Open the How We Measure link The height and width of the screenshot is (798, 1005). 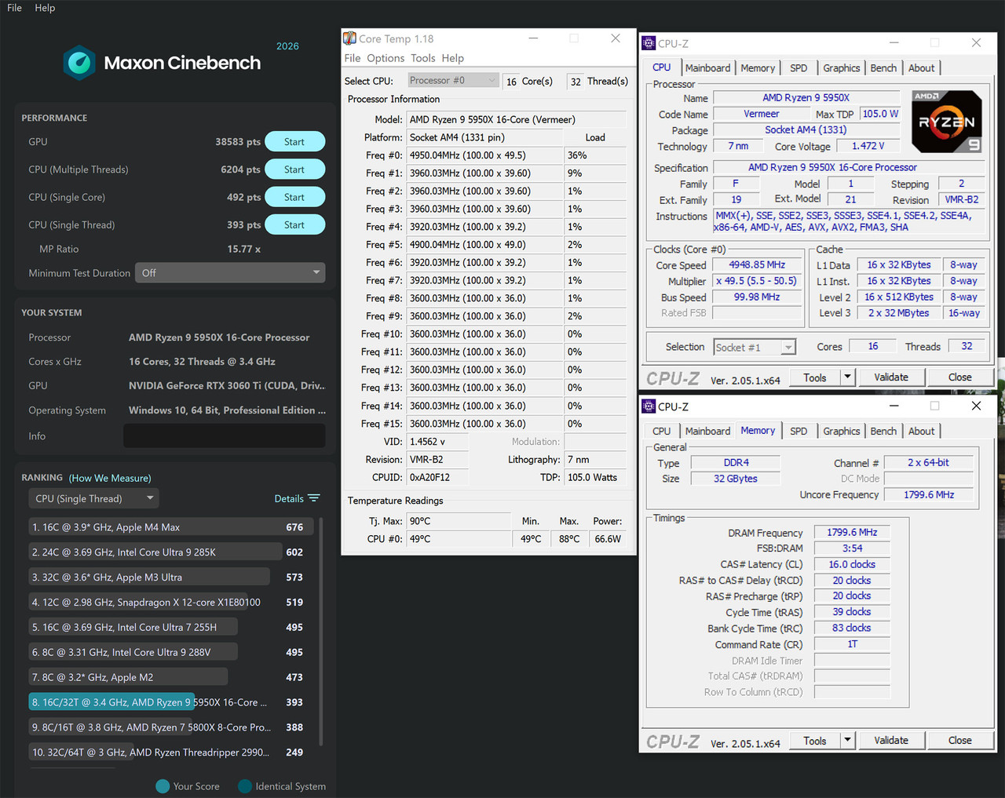110,478
